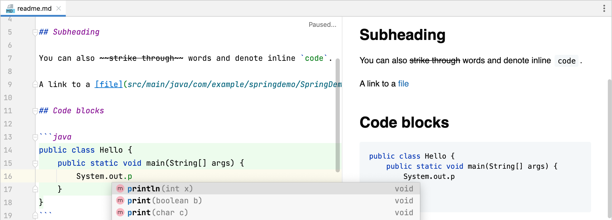Toggle fold marker on line 9 link paragraph
612x220 pixels.
coord(35,84)
